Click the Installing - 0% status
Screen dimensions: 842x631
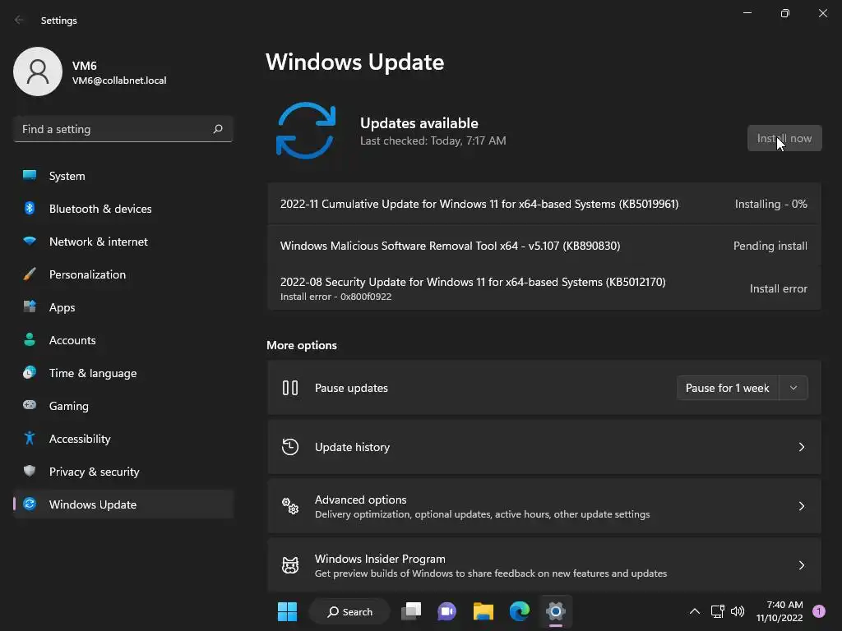click(x=770, y=204)
